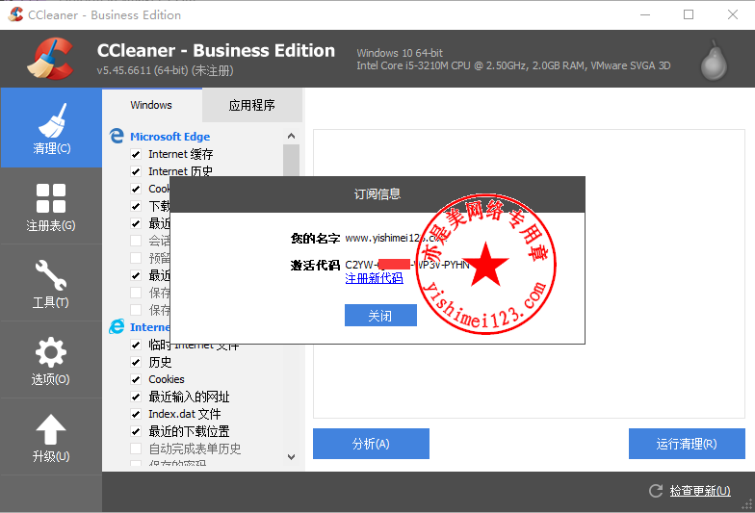Minimize the CCleaner window
Viewport: 755px width, 513px height.
645,15
